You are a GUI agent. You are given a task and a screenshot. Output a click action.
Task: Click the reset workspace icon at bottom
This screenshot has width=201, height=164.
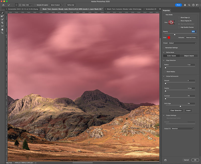166,160
